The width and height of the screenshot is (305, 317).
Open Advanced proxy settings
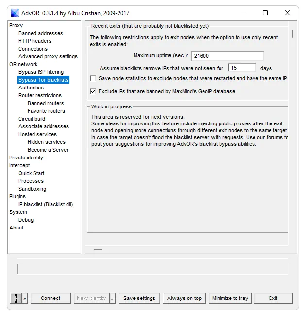click(48, 56)
